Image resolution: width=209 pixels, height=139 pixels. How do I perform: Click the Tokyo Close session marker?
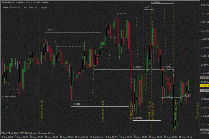[x=197, y=111]
